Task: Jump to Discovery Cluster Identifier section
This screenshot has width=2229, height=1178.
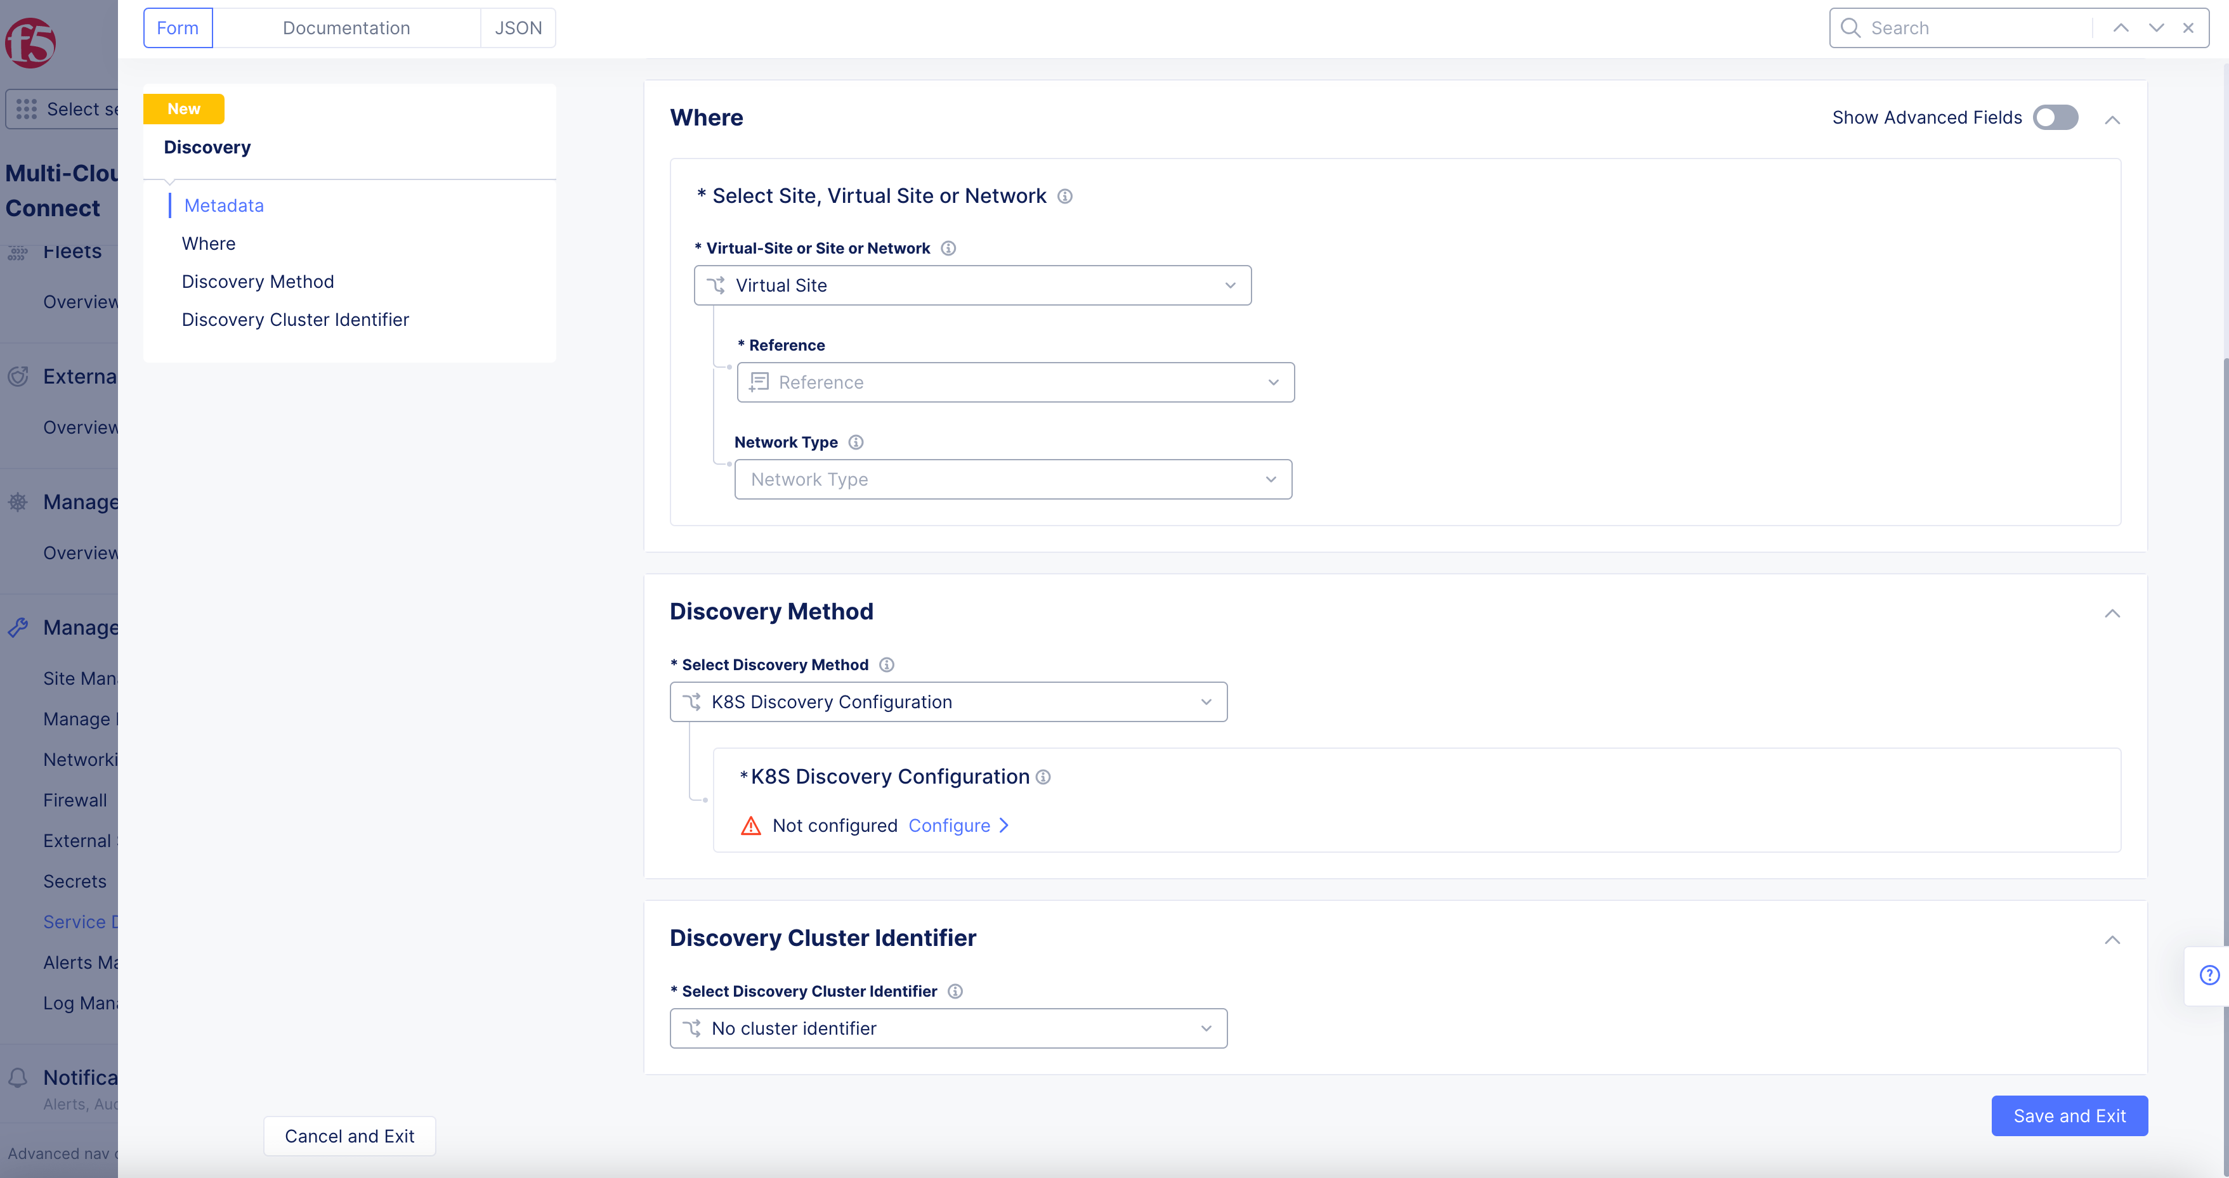Action: click(x=295, y=320)
